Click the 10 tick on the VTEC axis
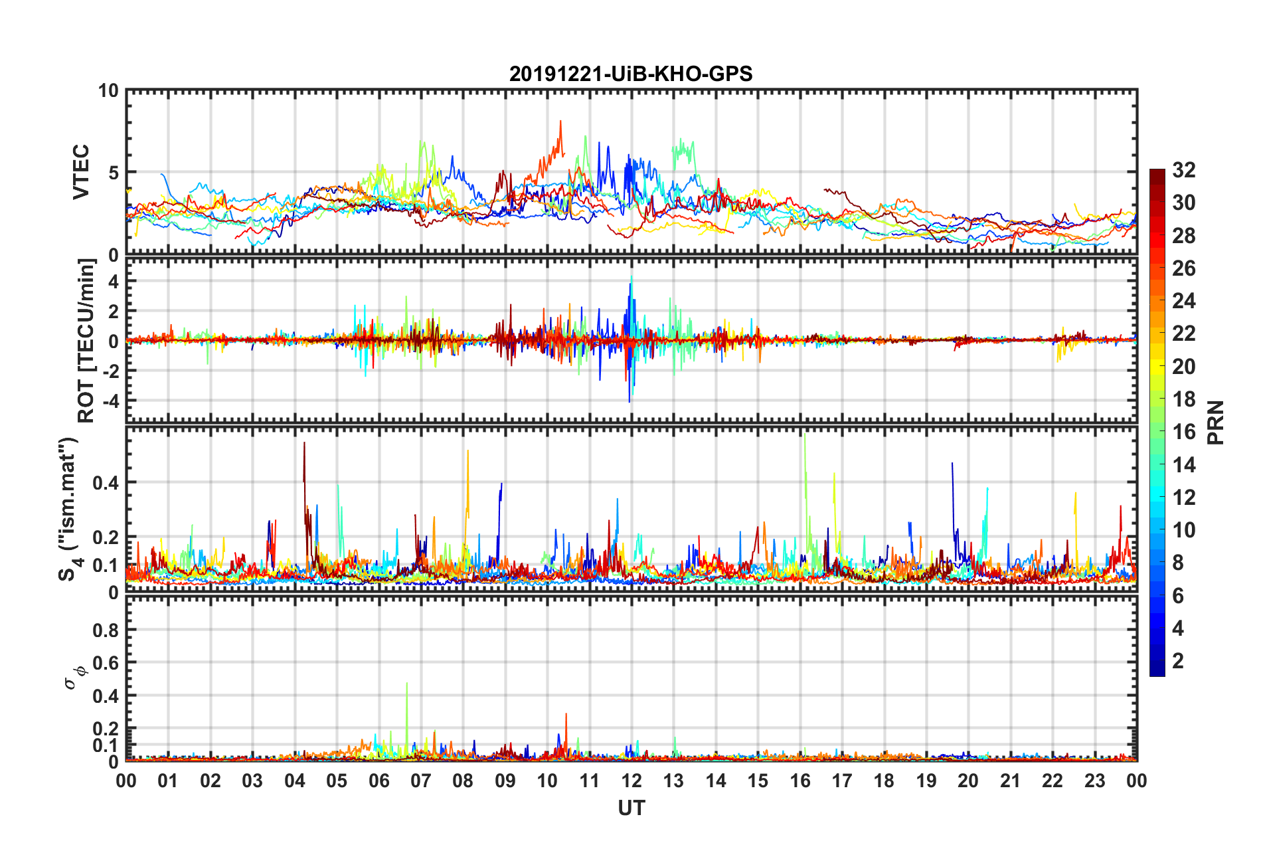This screenshot has width=1263, height=845. pyautogui.click(x=108, y=91)
